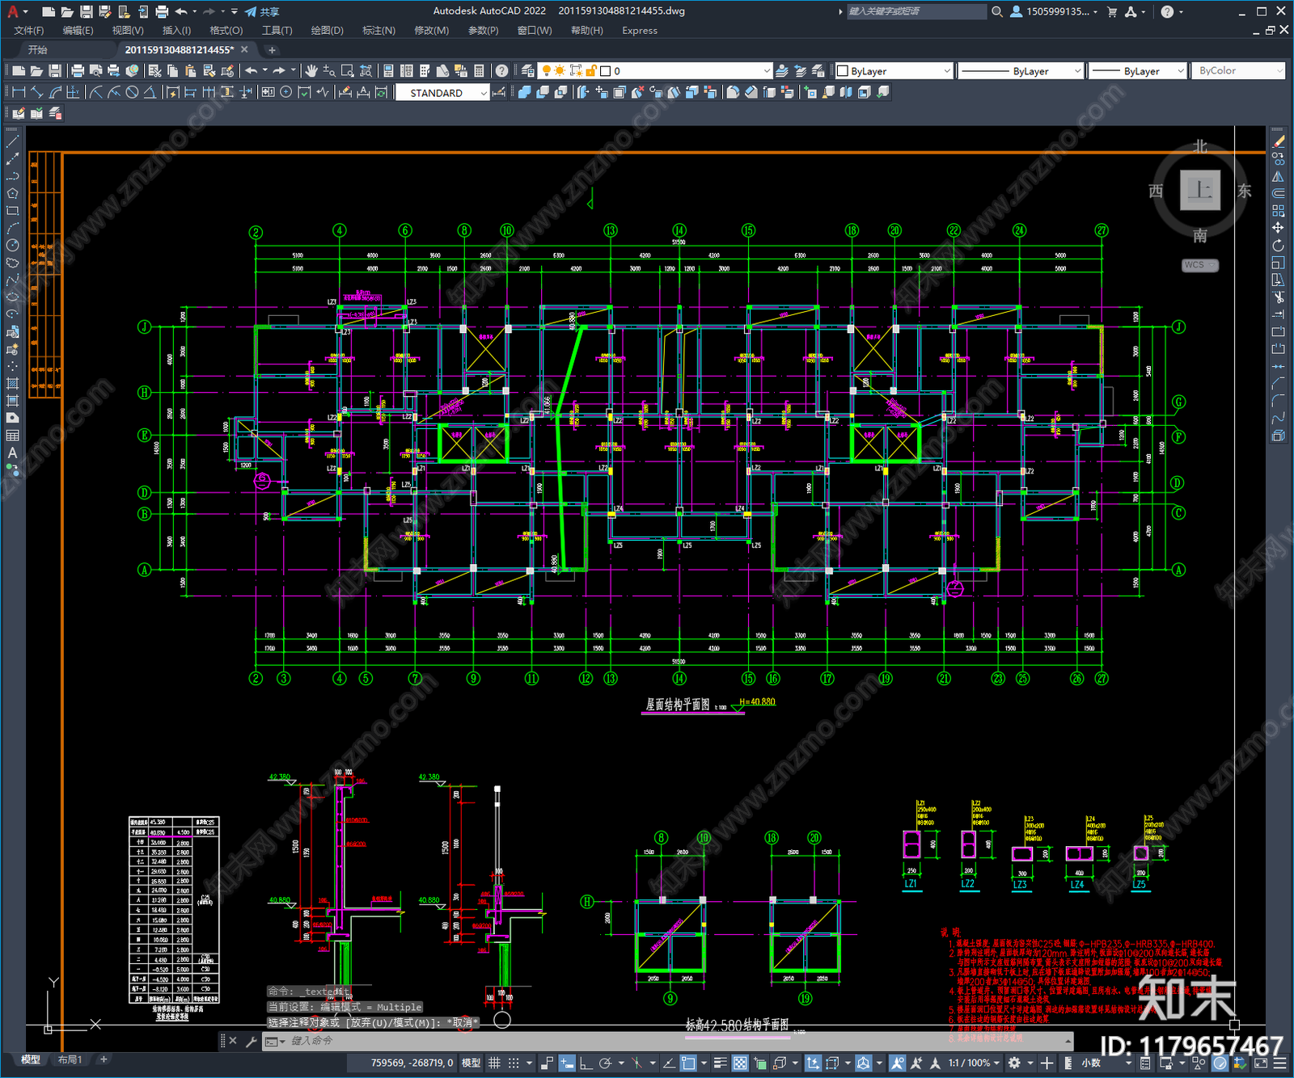Open the QuickCalc calculator icon

tap(479, 71)
